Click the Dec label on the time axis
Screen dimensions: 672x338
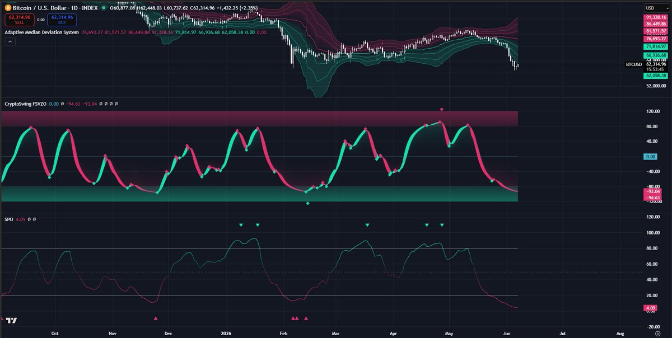(x=167, y=332)
